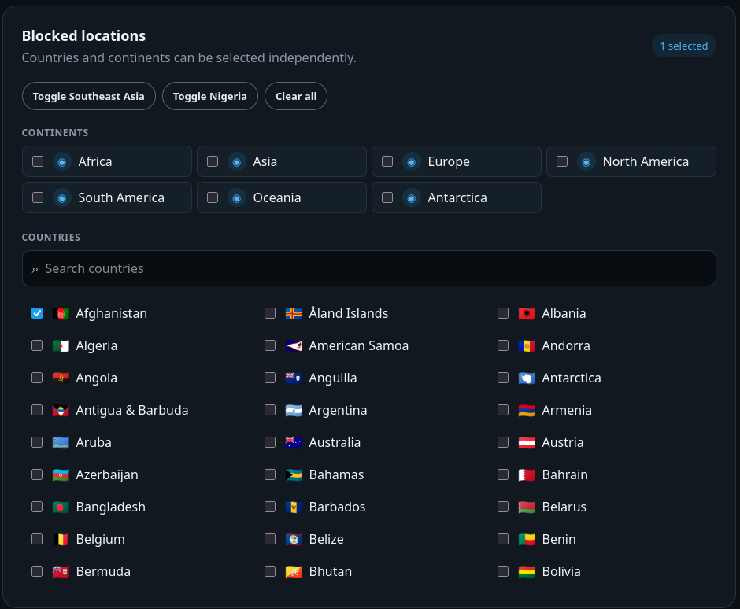Click the Bermuda flag icon
The image size is (740, 609).
pyautogui.click(x=61, y=572)
